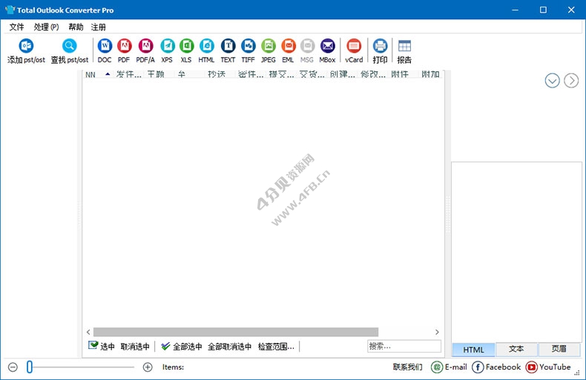Click the list's left scroll arrow

pyautogui.click(x=88, y=332)
